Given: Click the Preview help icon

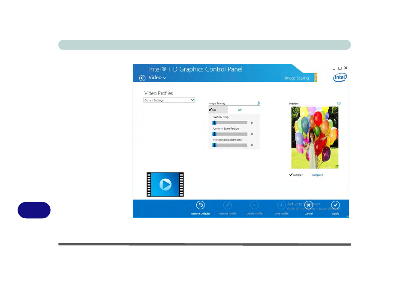Looking at the screenshot, I should click(x=339, y=104).
